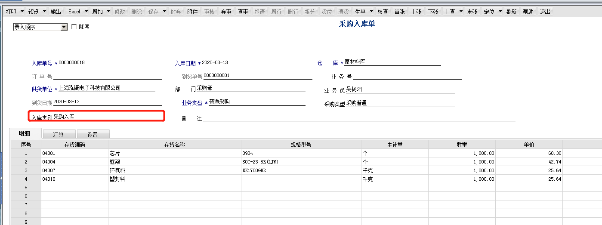Switch to the 明细 tab

(25, 133)
